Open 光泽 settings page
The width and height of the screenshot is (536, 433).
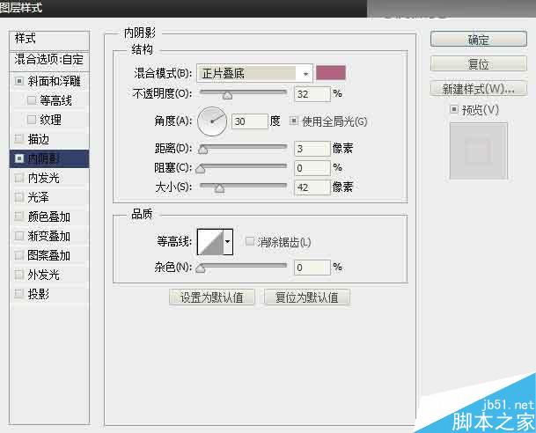(x=39, y=197)
